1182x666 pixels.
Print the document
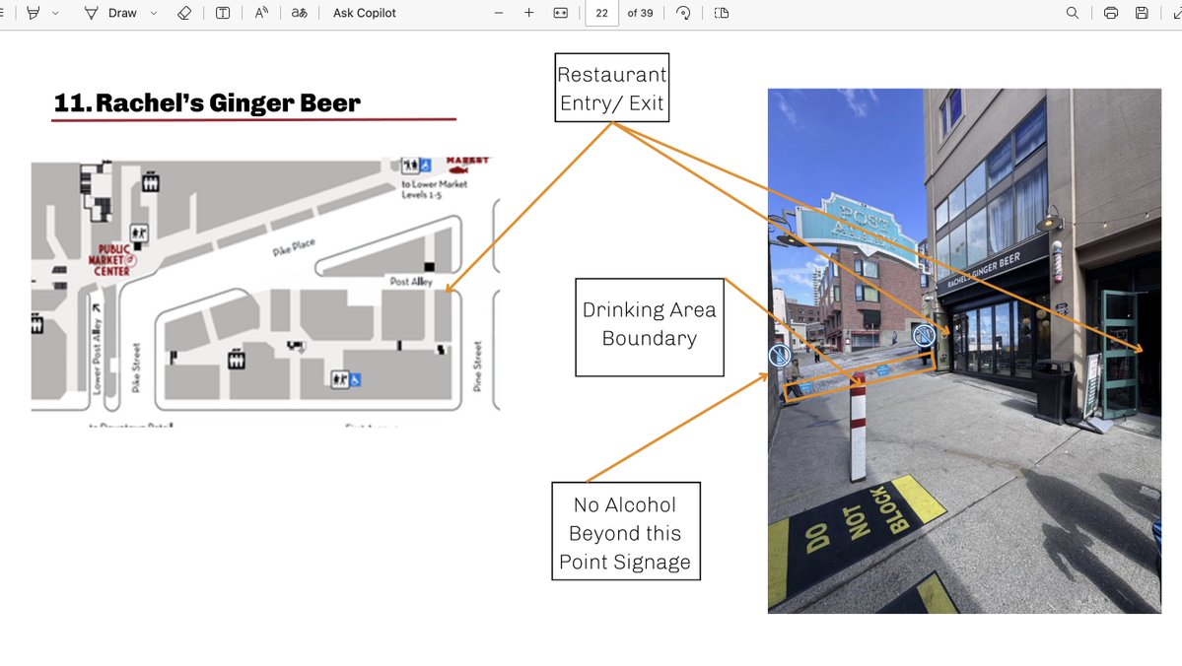coord(1110,13)
